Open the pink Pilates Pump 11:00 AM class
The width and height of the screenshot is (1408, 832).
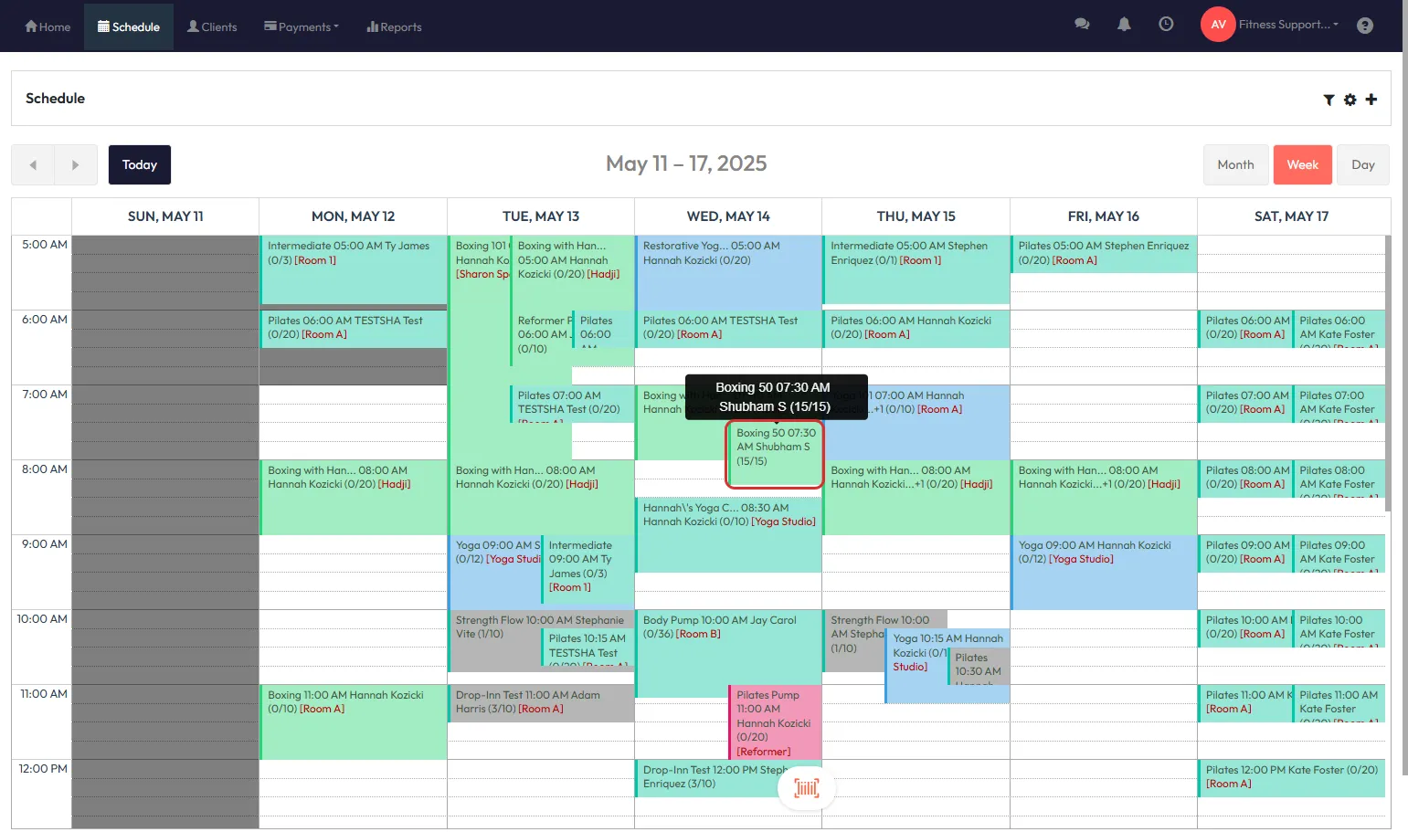tap(774, 722)
